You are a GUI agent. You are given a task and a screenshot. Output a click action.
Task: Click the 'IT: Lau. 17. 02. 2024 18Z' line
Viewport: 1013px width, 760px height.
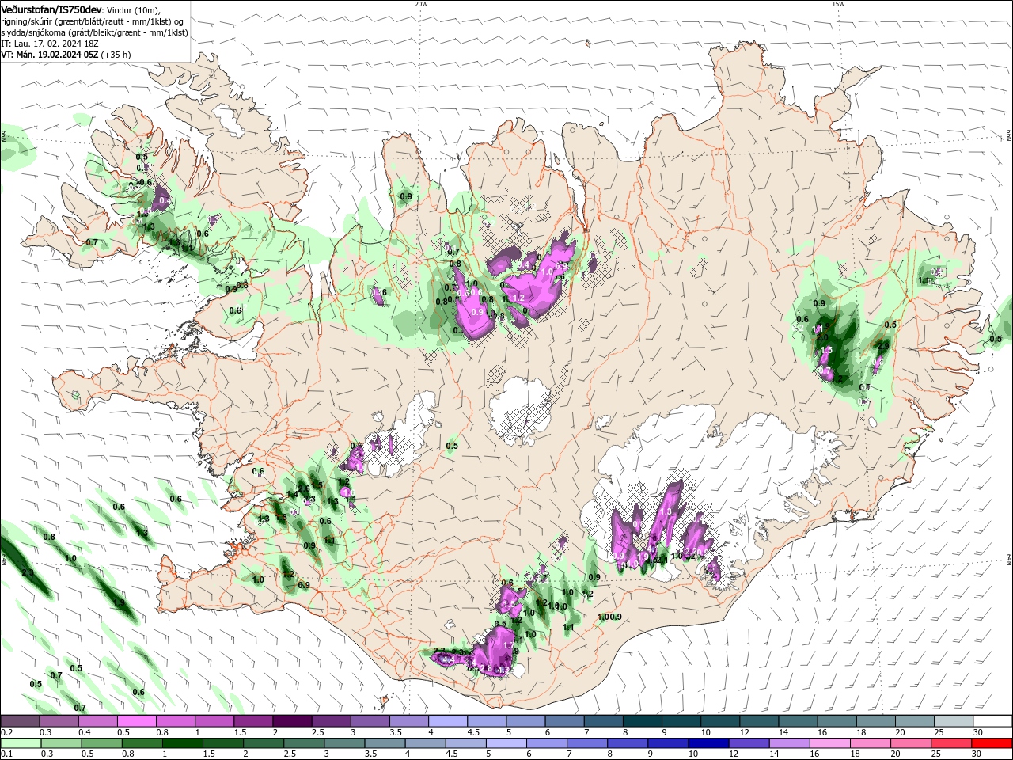click(x=51, y=44)
